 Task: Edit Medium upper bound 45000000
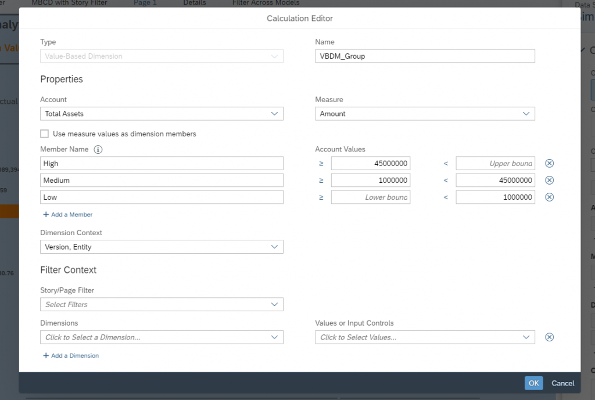pyautogui.click(x=496, y=180)
